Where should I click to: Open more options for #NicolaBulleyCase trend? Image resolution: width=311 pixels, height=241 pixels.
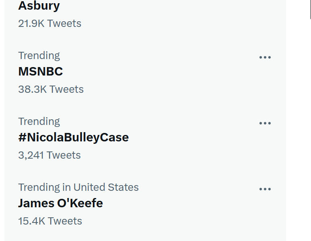click(x=265, y=123)
